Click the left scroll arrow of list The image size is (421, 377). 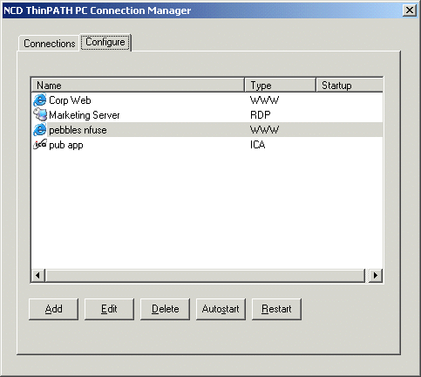click(x=37, y=275)
